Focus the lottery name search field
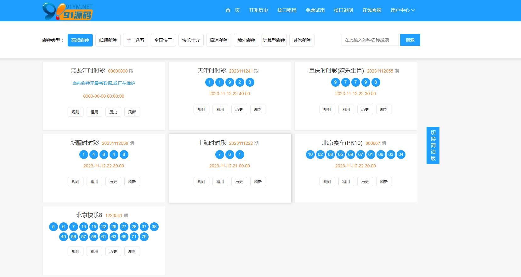The width and height of the screenshot is (521, 277). pos(370,40)
